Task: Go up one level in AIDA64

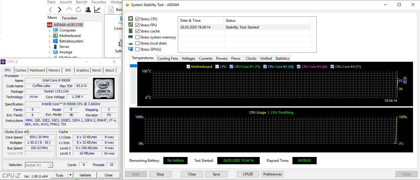Action: pyautogui.click(x=69, y=10)
